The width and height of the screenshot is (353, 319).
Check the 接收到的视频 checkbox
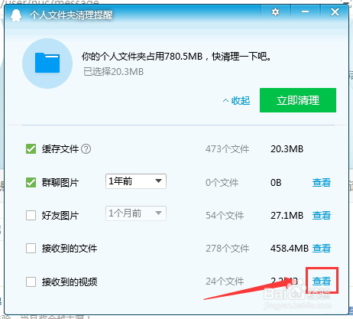[x=31, y=282]
